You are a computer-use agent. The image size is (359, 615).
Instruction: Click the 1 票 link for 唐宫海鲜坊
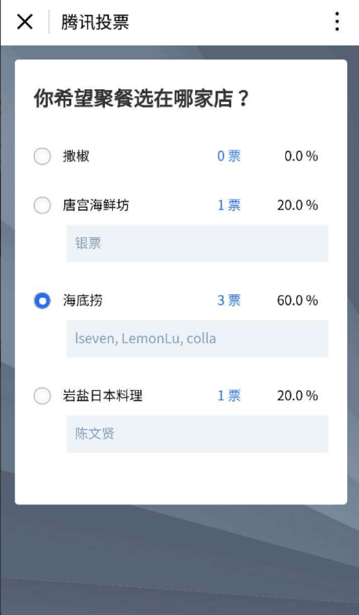(x=229, y=205)
